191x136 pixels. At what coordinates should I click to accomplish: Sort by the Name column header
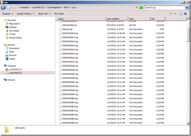81,19
